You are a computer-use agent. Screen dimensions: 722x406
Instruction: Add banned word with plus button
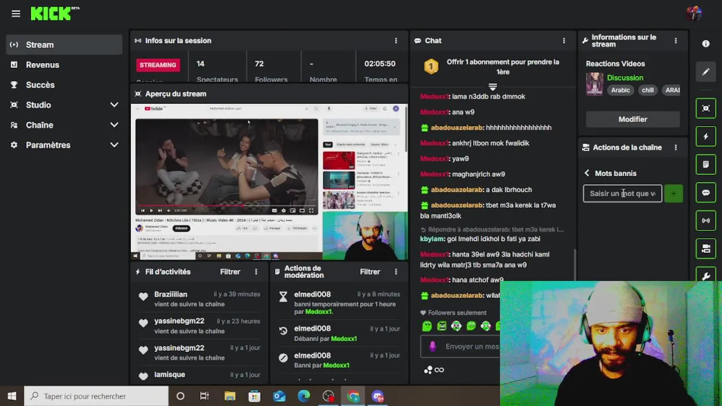[x=673, y=193]
